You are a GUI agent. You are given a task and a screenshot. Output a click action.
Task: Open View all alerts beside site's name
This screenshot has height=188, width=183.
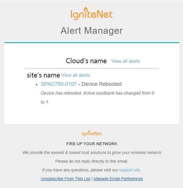(75, 75)
